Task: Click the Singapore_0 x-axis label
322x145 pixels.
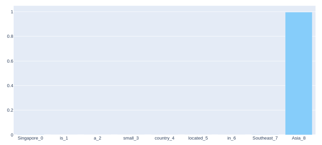Action: (x=30, y=138)
